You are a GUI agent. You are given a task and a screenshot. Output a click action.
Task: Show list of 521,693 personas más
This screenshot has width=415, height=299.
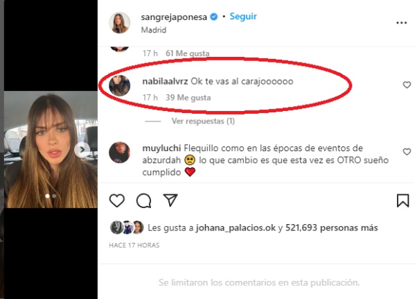pyautogui.click(x=332, y=228)
